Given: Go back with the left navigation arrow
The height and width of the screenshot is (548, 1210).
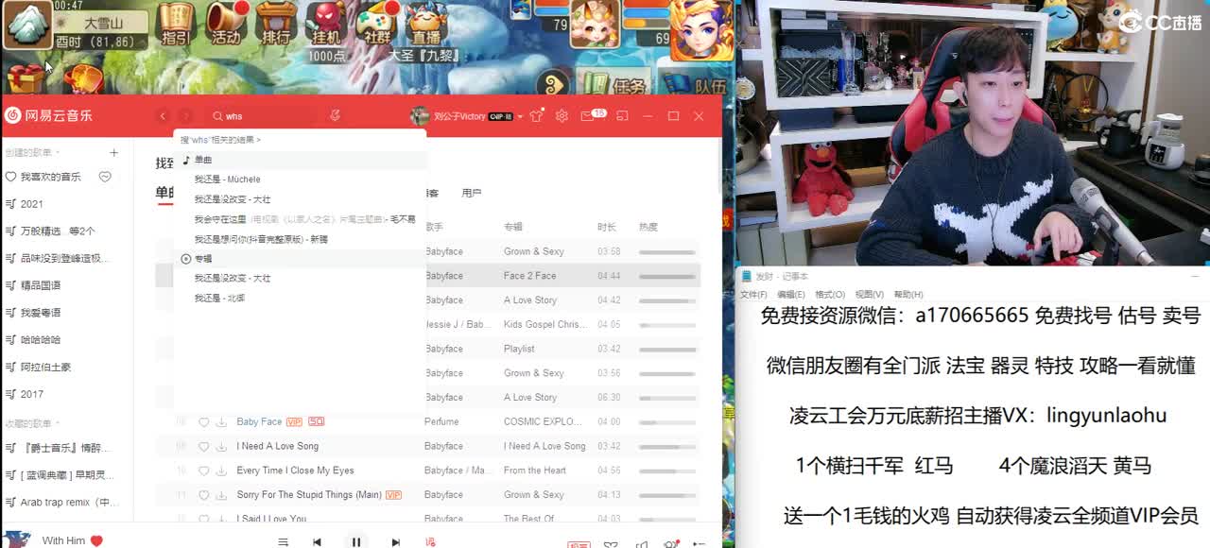Looking at the screenshot, I should tap(163, 116).
